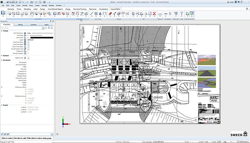Click the red X Delete icon
Viewport: 250px width, 143px height.
[154, 14]
